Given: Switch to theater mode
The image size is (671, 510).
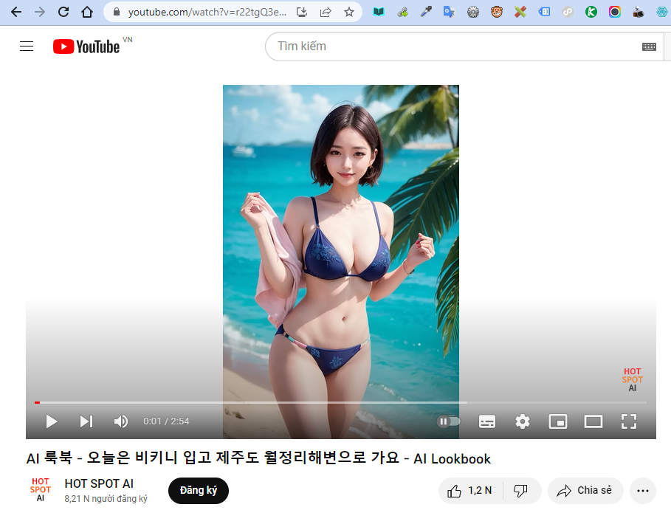Looking at the screenshot, I should tap(593, 421).
